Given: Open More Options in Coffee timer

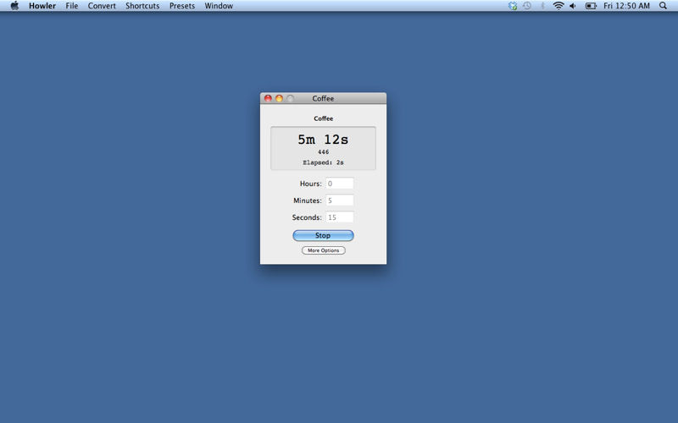Looking at the screenshot, I should click(324, 250).
